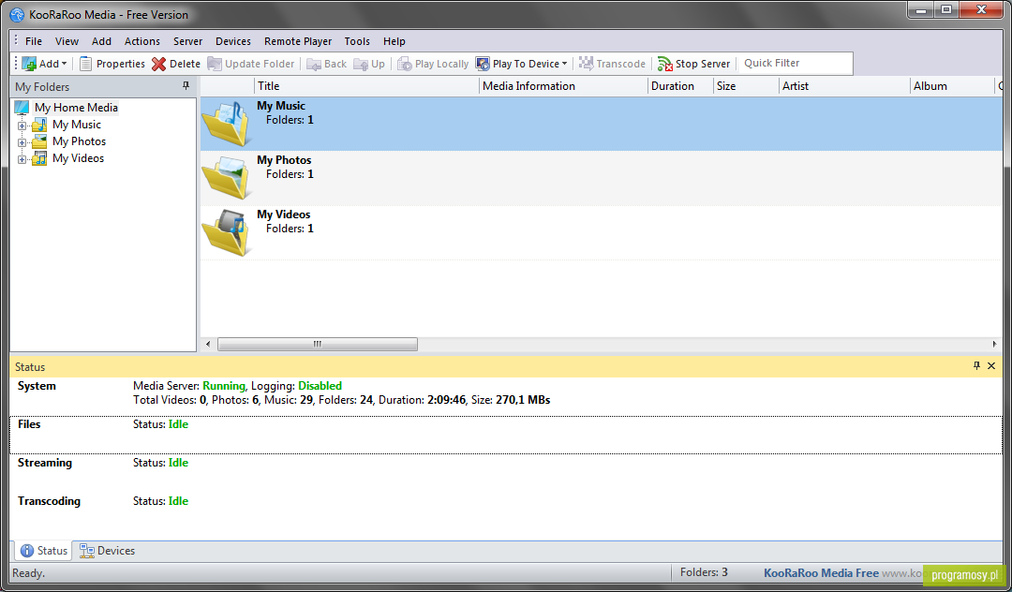Click the 'Ready.' status bar text

tap(28, 573)
